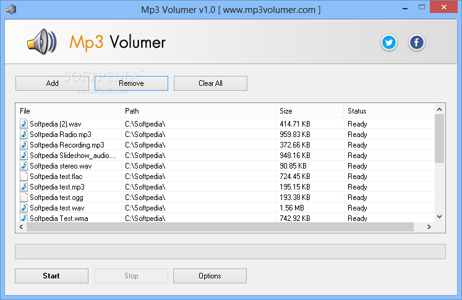Screen dimensions: 462x300
Task: Select file name Softpedia test.wav
Action: pos(57,208)
